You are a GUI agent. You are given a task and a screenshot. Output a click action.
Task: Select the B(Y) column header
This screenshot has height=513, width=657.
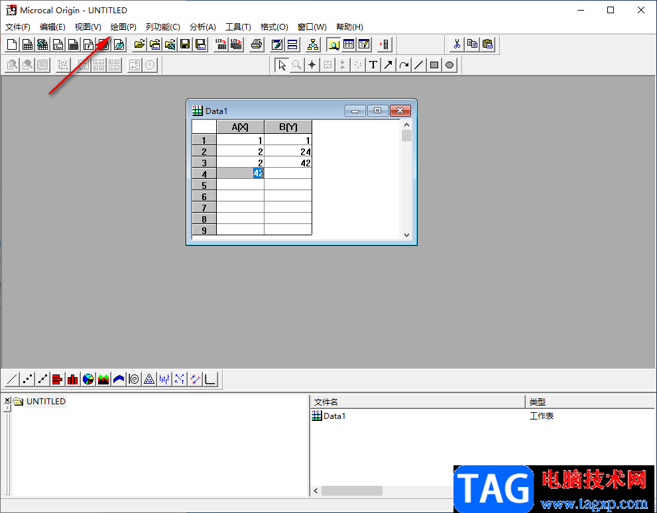tap(288, 127)
